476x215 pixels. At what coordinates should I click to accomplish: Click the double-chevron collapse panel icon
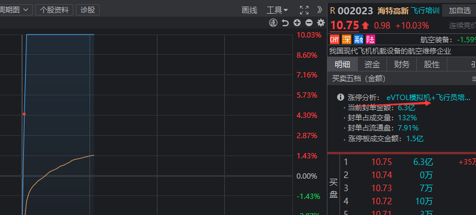[319, 10]
